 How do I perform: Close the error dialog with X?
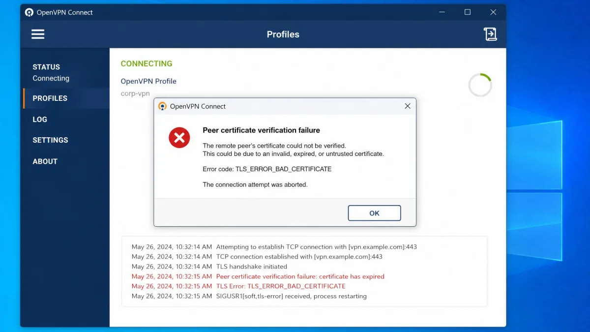click(407, 106)
